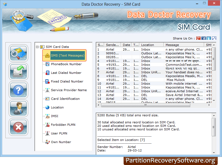The width and height of the screenshot is (222, 165).
Task: Select the Location tree item label
Action: click(57, 107)
